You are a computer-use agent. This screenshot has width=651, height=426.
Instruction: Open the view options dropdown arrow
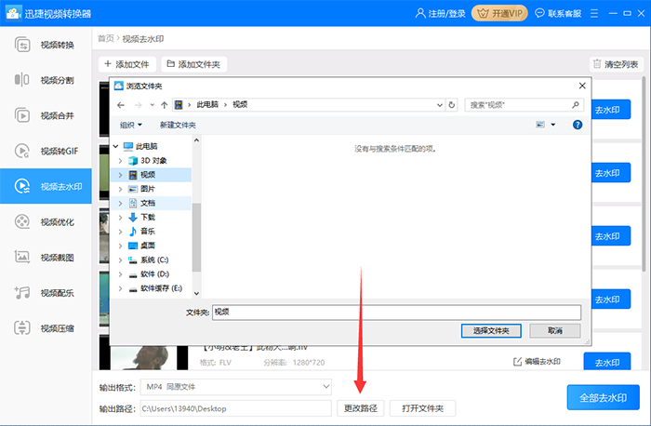pyautogui.click(x=553, y=125)
